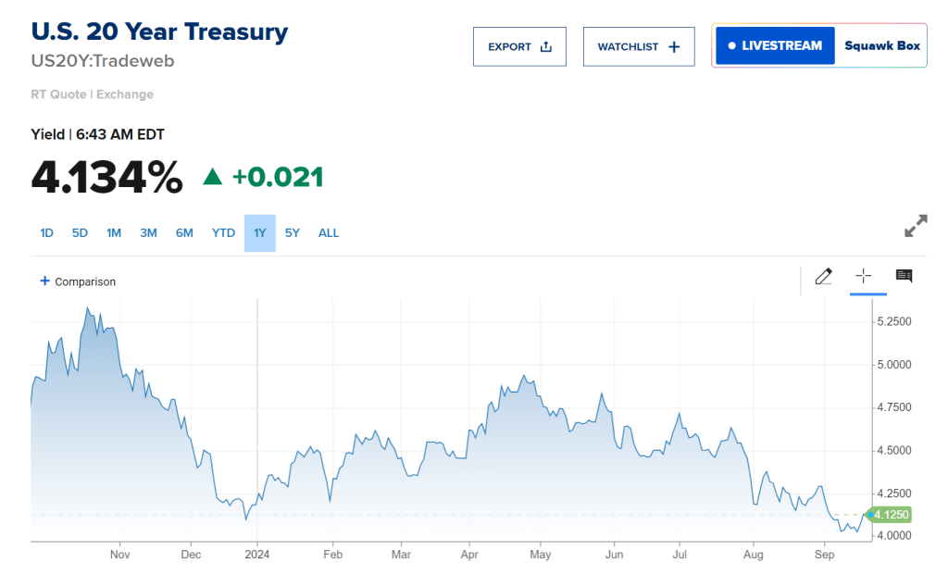The width and height of the screenshot is (948, 587).
Task: Switch chart range to 1D
Action: point(46,233)
